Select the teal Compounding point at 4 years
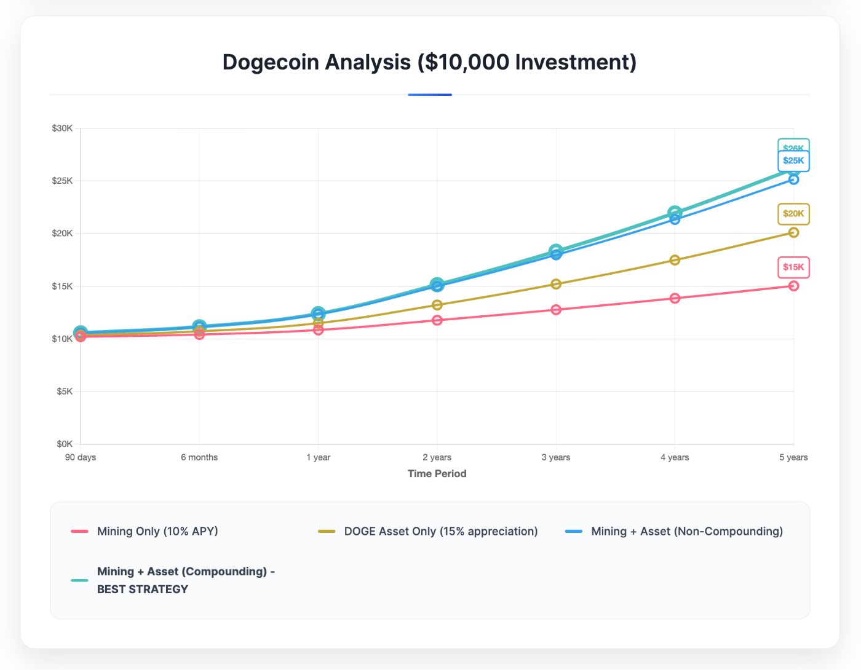Image resolution: width=861 pixels, height=670 pixels. pos(675,212)
